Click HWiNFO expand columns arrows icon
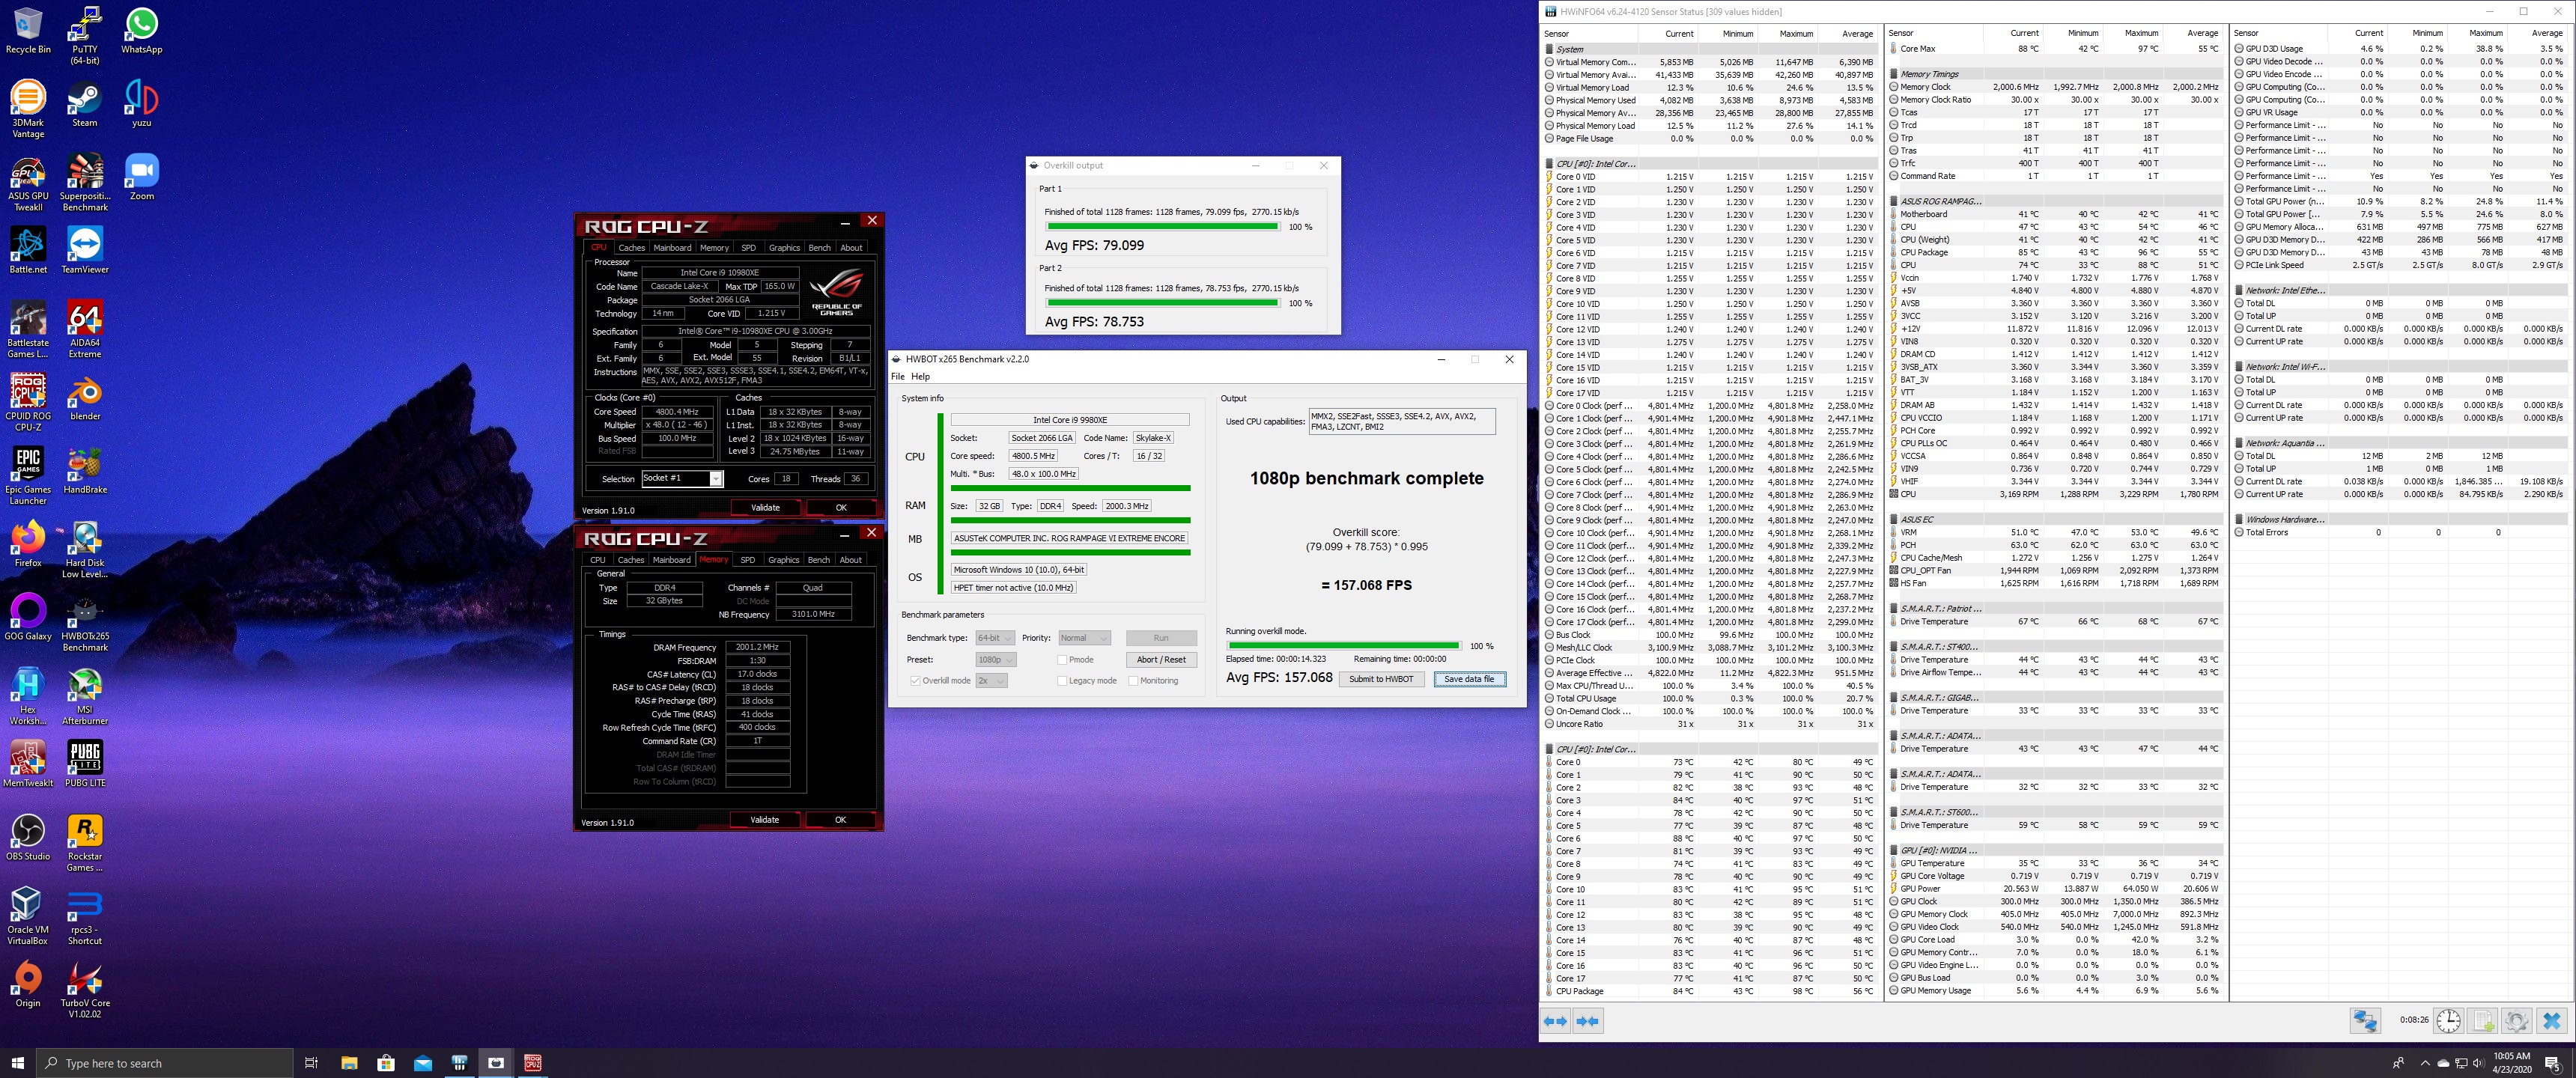The height and width of the screenshot is (1078, 2576). coord(1556,1021)
